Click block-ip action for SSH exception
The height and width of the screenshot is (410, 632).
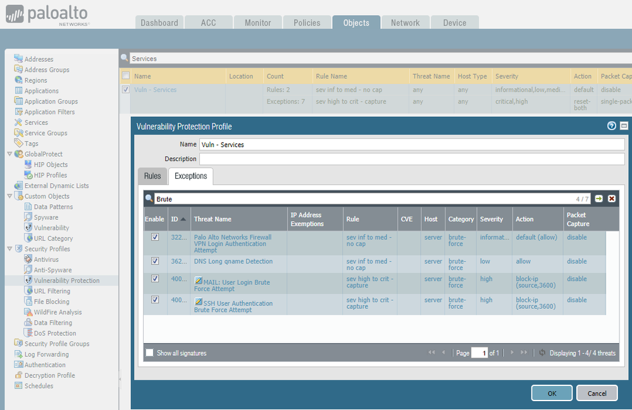tap(536, 303)
